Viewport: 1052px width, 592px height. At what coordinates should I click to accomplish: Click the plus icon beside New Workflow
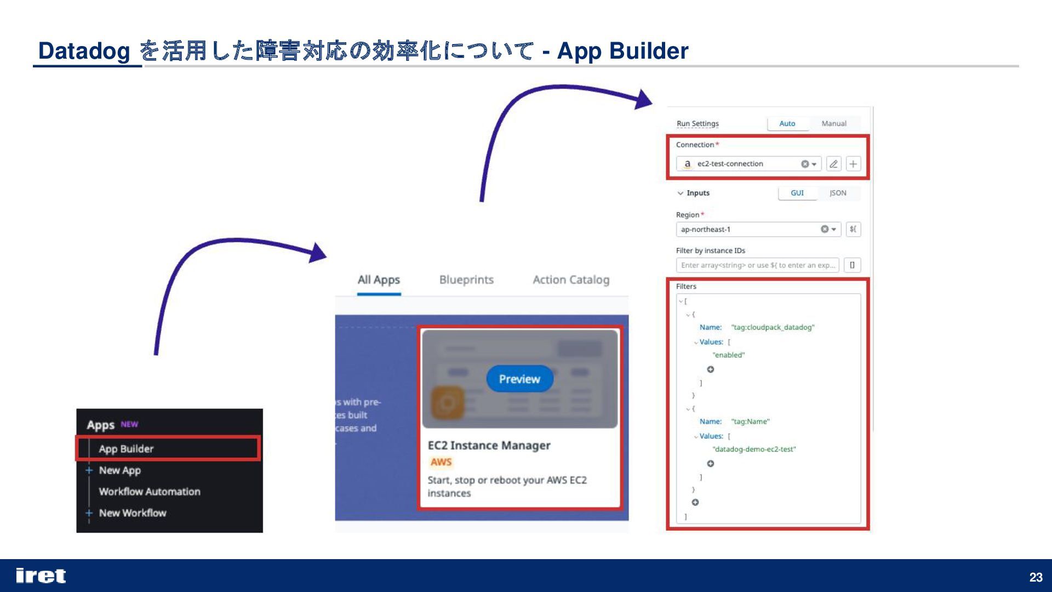(x=89, y=513)
